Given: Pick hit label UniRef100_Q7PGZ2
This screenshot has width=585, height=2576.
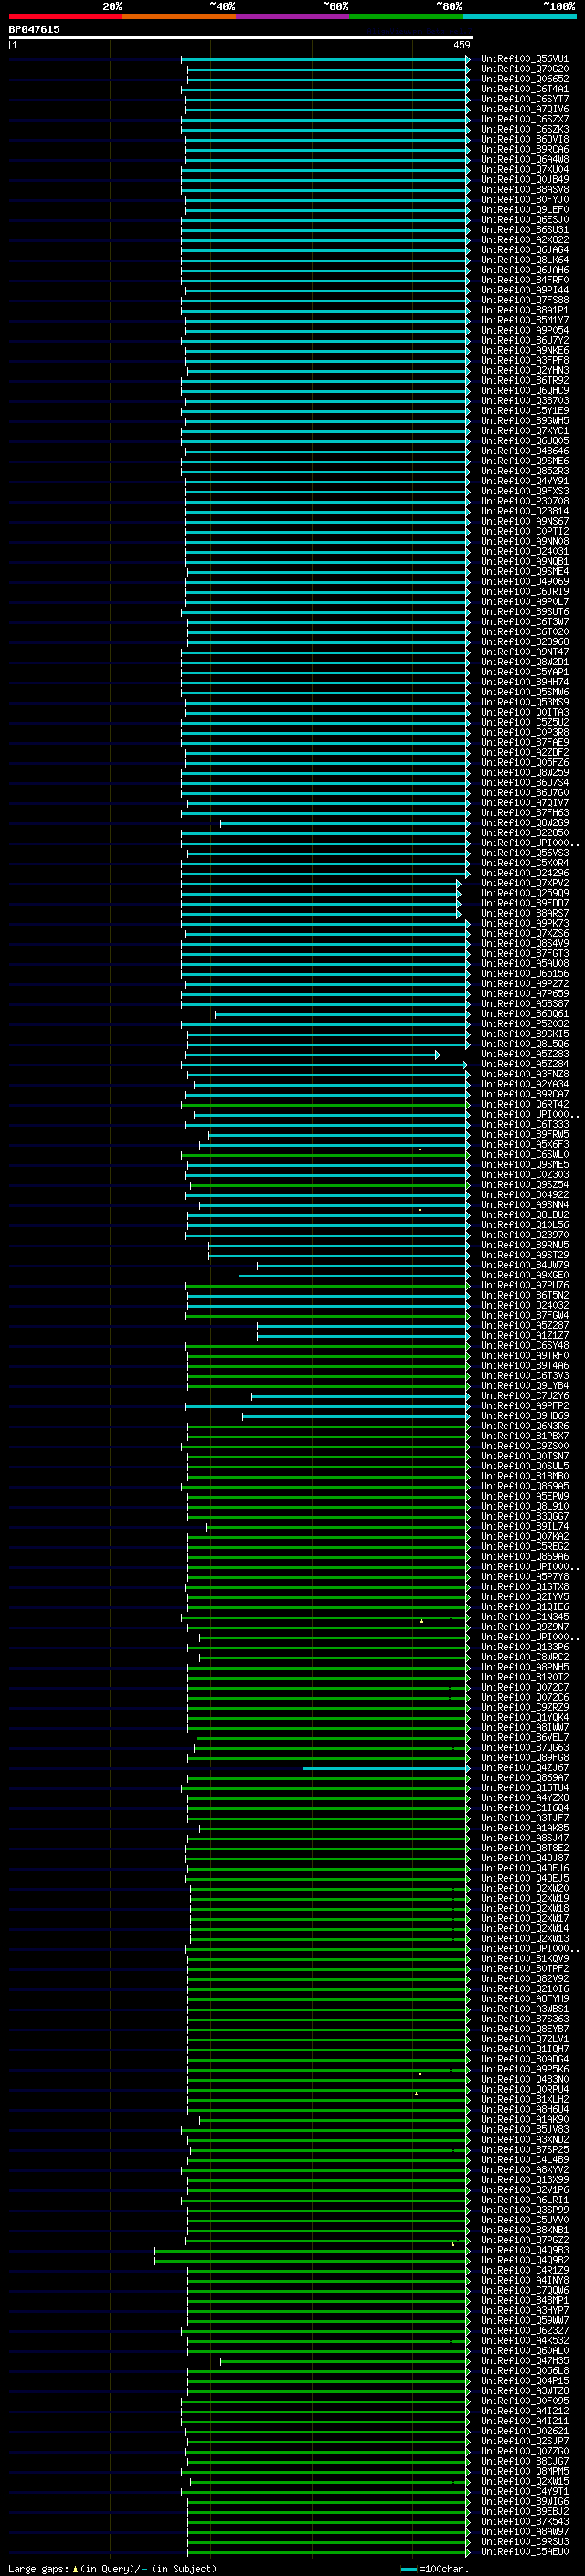Looking at the screenshot, I should tap(524, 2240).
